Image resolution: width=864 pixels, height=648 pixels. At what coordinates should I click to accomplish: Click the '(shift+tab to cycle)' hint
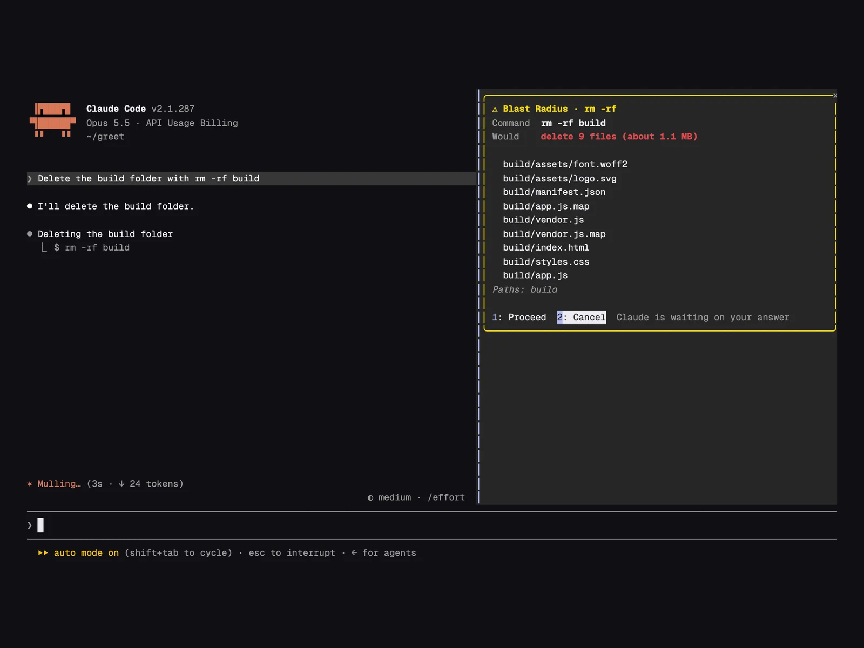pyautogui.click(x=178, y=553)
